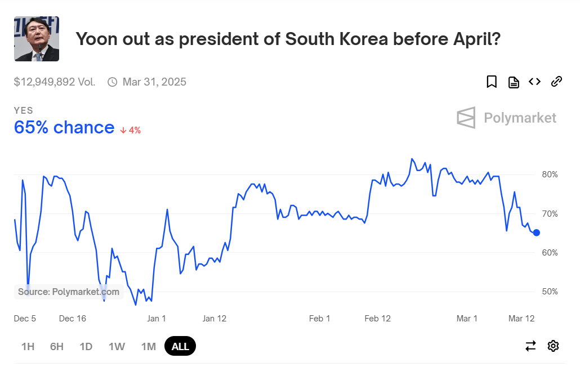Select the blue endpoint dot on chart
580x367 pixels.
[x=536, y=232]
